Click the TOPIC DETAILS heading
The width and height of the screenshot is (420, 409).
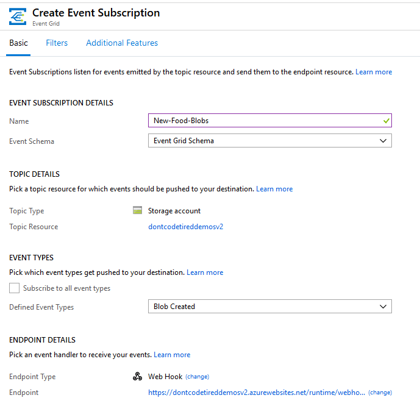tap(34, 174)
